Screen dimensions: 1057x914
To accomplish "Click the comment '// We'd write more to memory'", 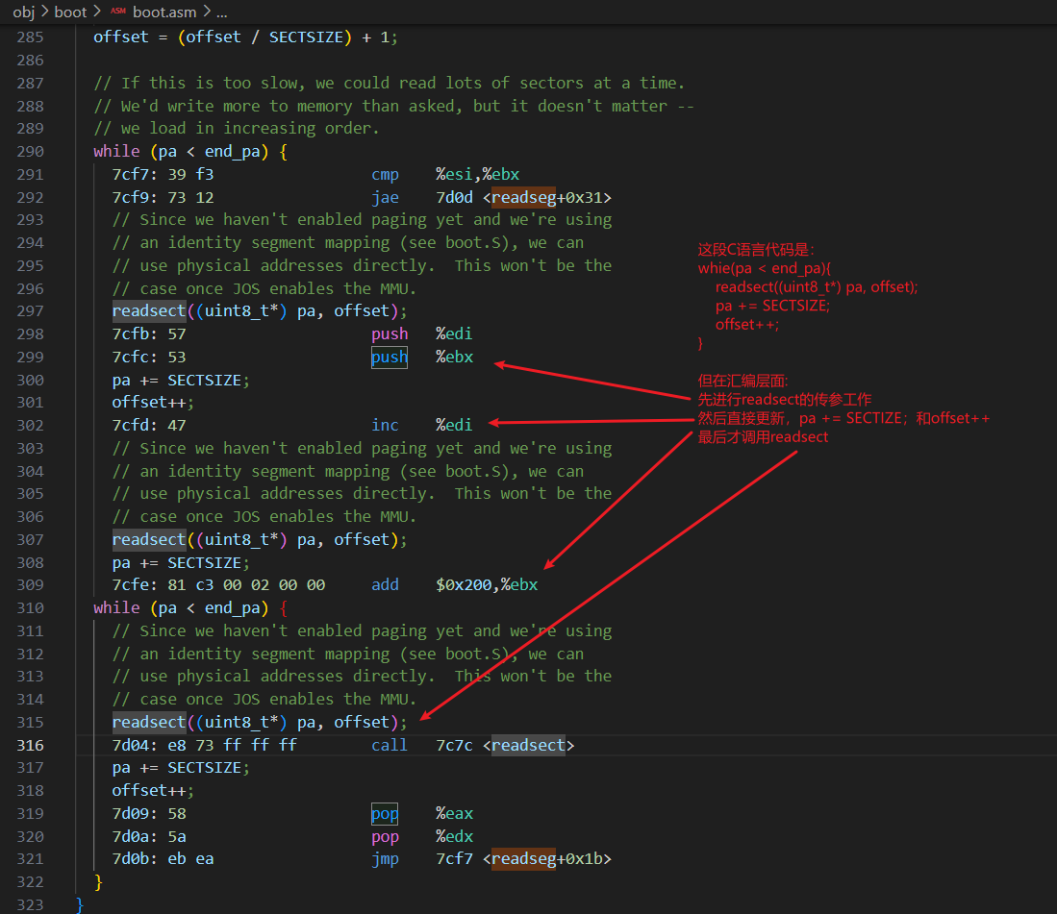I will 393,106.
